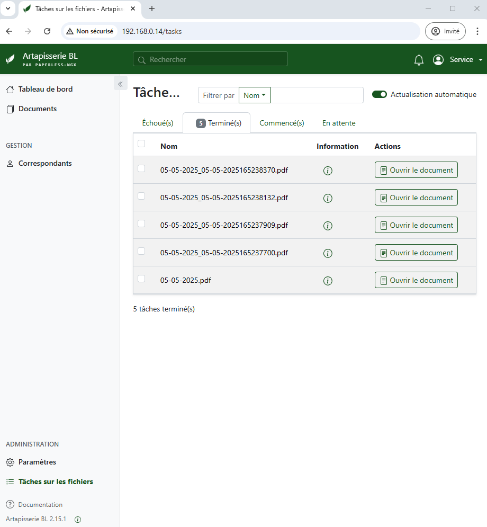Switch to the Échoué(s) tab
This screenshot has width=487, height=527.
click(158, 123)
